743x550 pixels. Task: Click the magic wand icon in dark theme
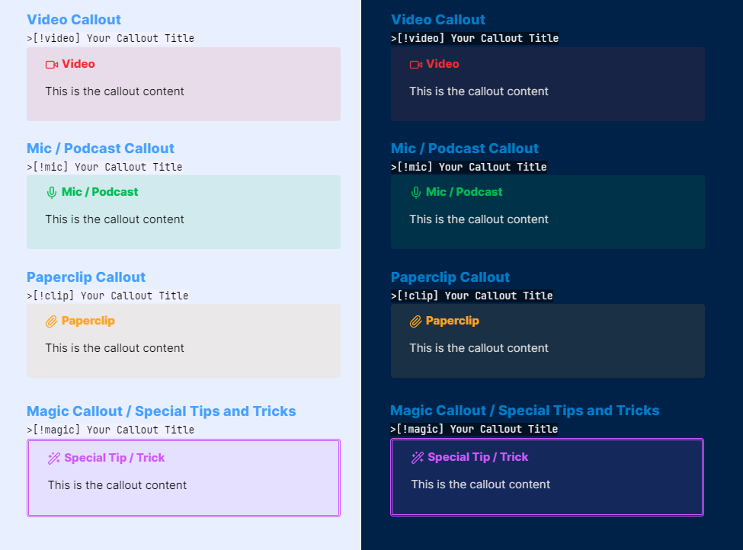418,457
